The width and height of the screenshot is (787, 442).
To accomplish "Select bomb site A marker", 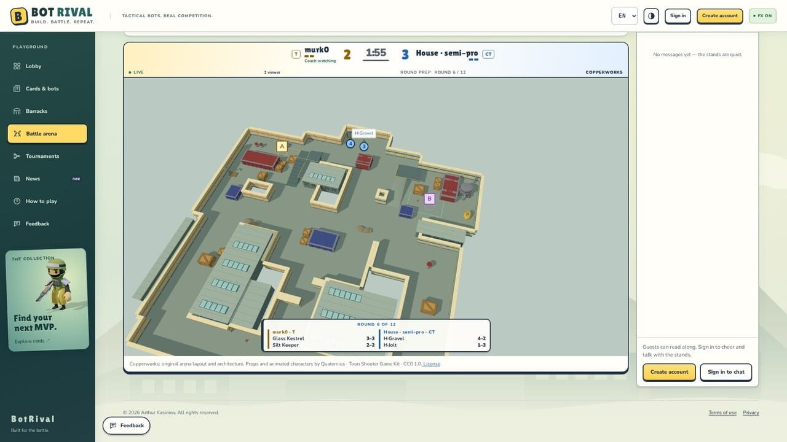I will (x=282, y=146).
